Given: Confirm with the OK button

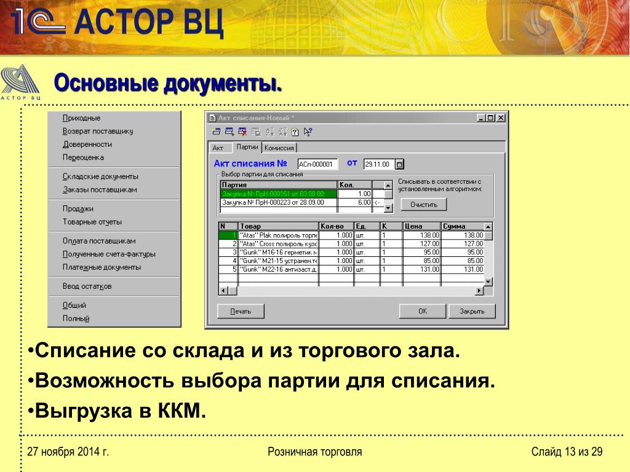Looking at the screenshot, I should (422, 311).
